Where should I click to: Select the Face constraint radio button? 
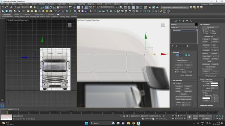tap(204, 33)
